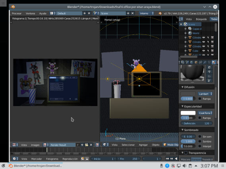This screenshot has height=169, width=226.
Task: Toggle selectability arrow of the first Cilindro object
Action: pos(208,38)
